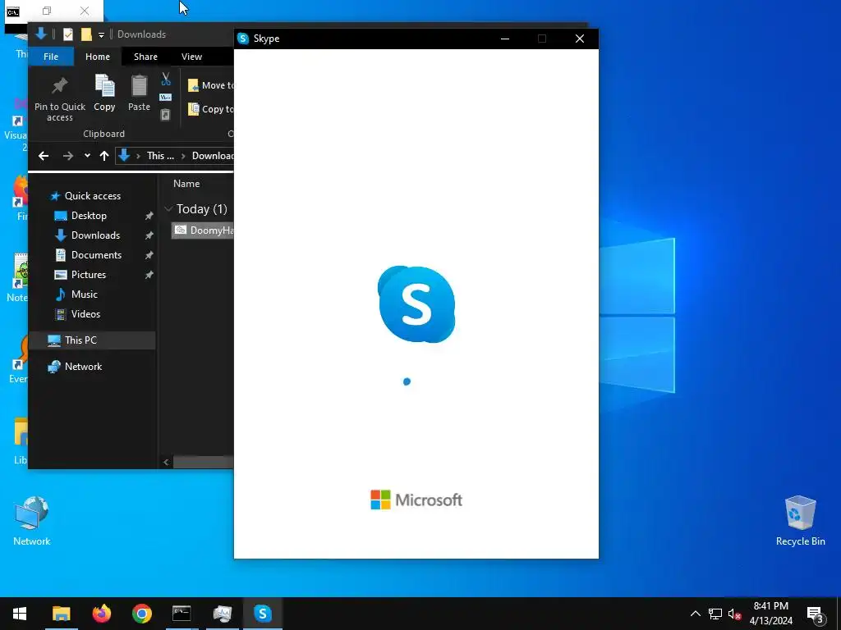Viewport: 841px width, 630px height.
Task: Click the New folder icon in title bar
Action: pyautogui.click(x=85, y=34)
